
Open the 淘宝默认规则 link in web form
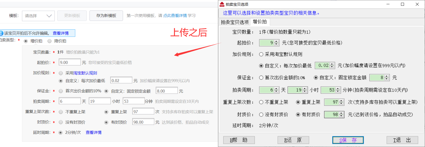click(85, 73)
